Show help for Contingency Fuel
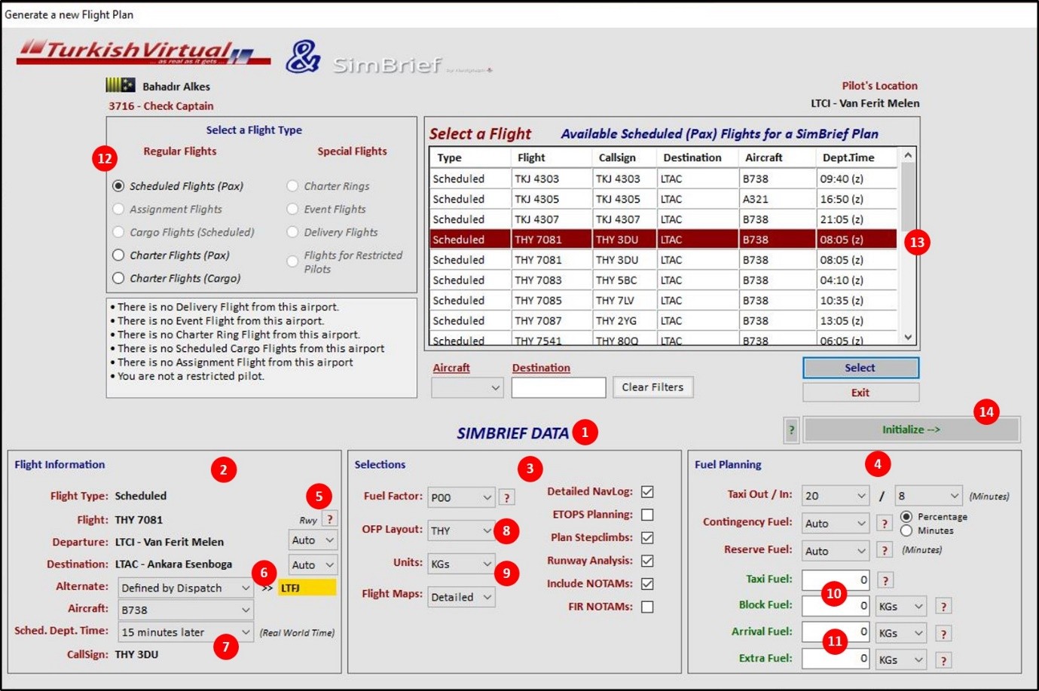The image size is (1039, 691). click(x=885, y=523)
